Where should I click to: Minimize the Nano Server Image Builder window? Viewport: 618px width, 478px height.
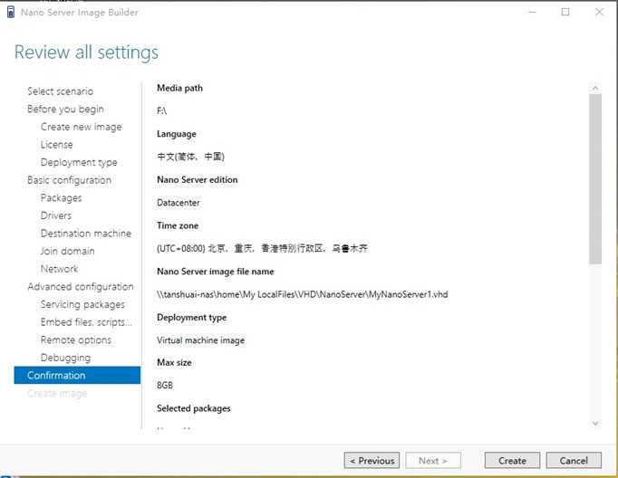pos(532,12)
